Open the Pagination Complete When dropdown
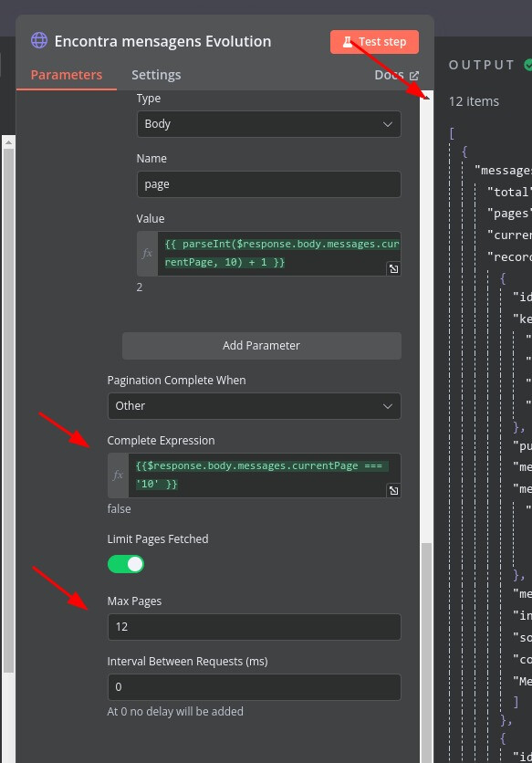Screen dimensions: 532x763 point(254,406)
